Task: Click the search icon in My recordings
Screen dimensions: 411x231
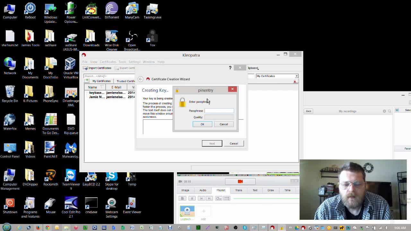Action: click(389, 111)
